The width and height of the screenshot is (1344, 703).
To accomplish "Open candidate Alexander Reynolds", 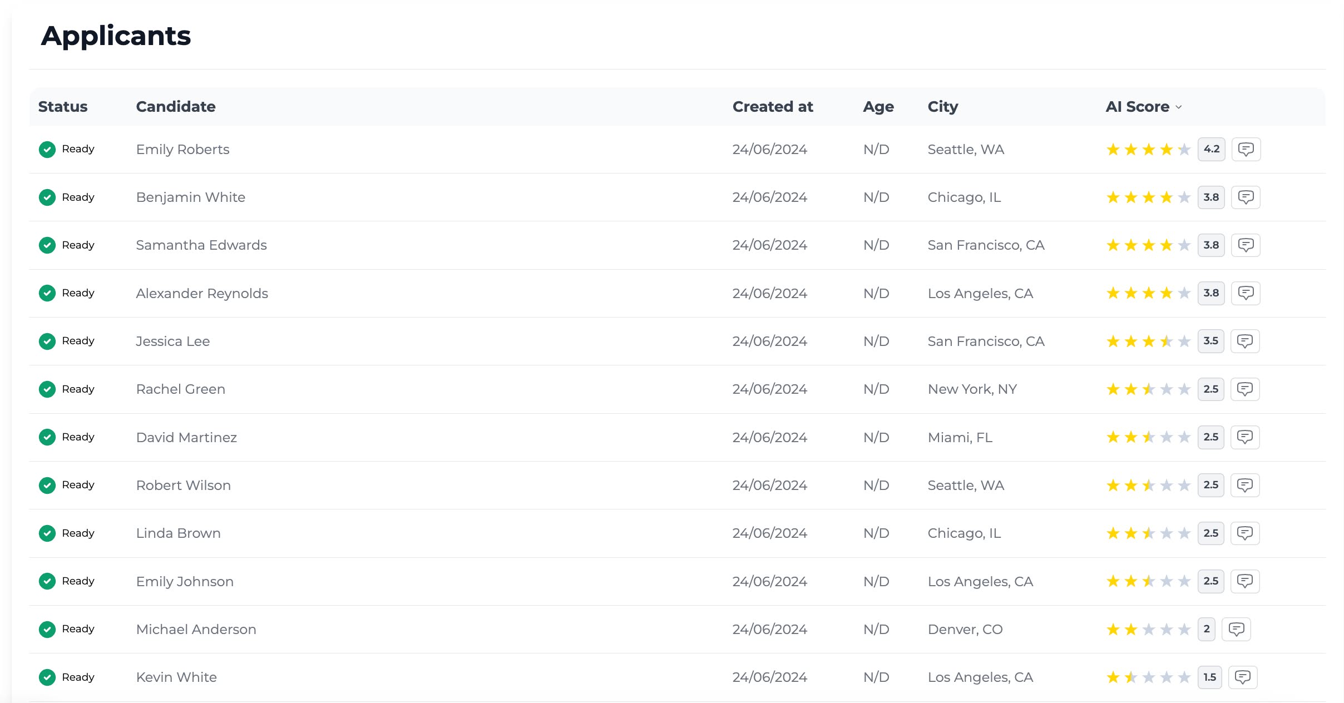I will point(202,293).
